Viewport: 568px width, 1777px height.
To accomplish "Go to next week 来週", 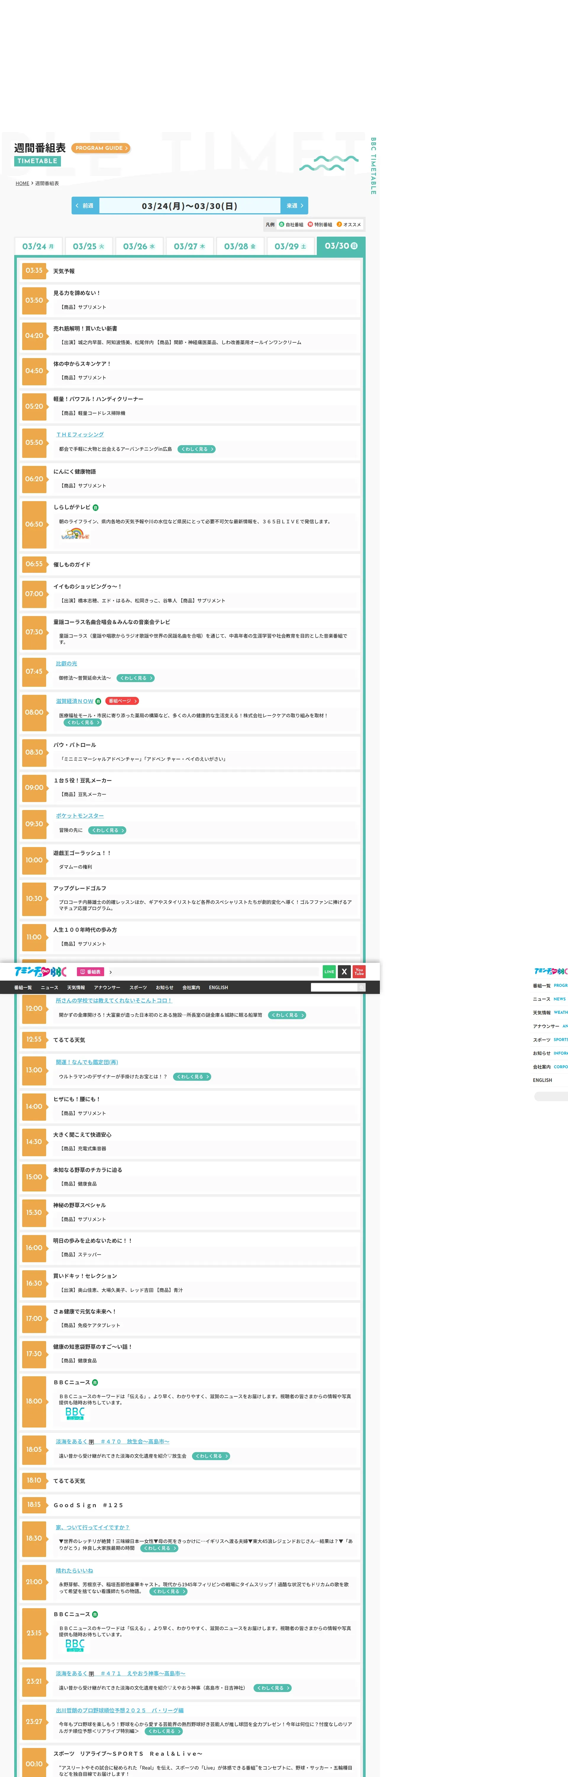I will (294, 206).
